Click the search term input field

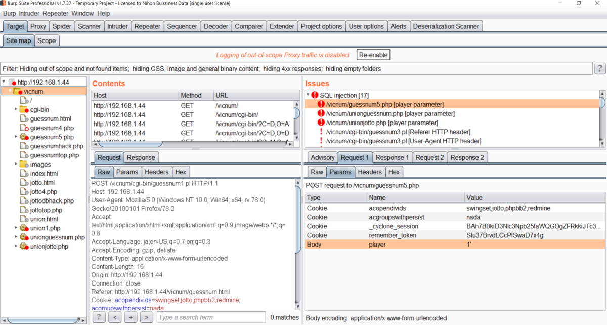point(210,317)
